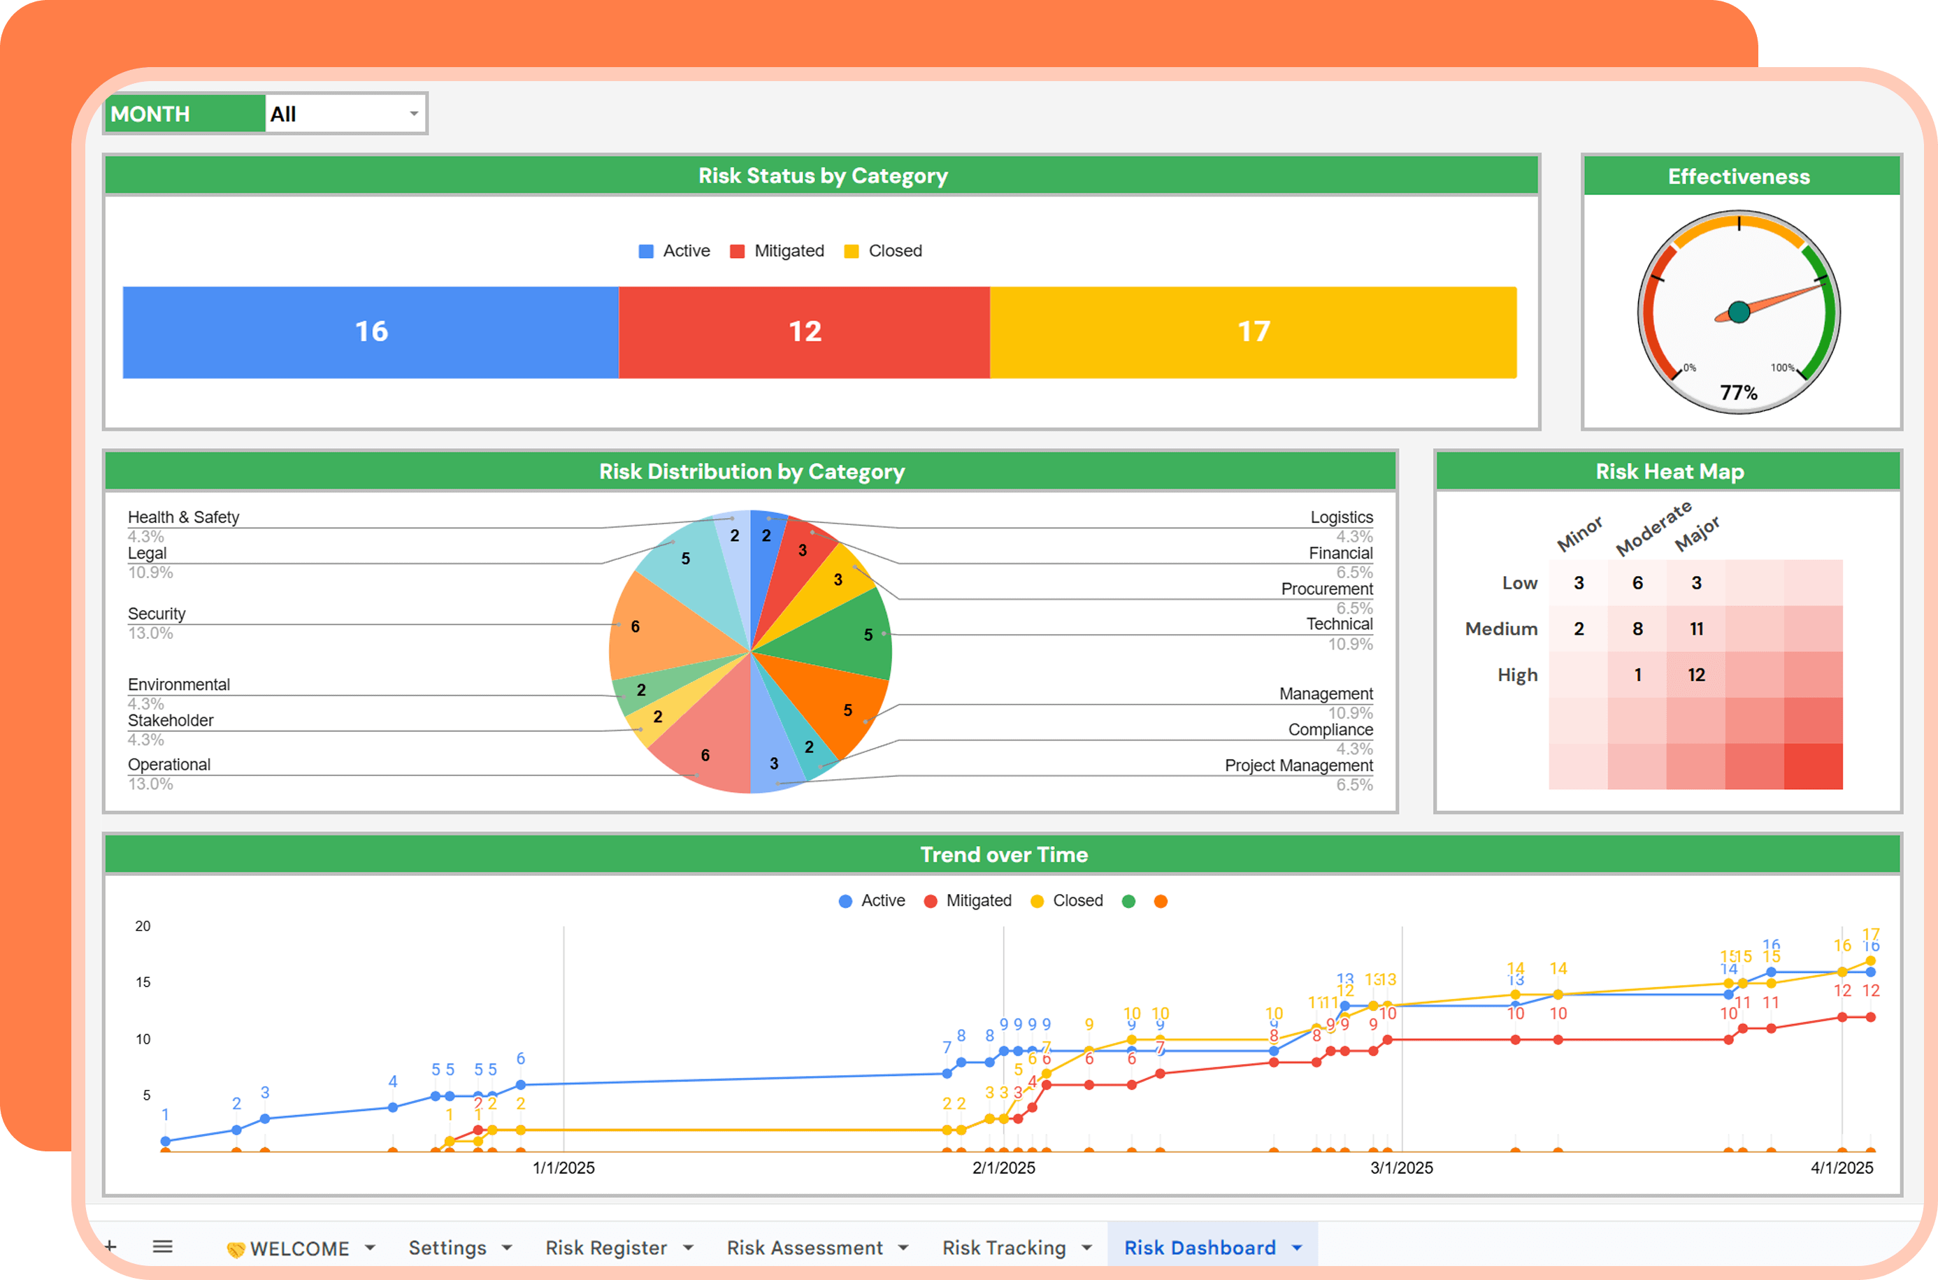The width and height of the screenshot is (1938, 1280).
Task: Expand the Risk Dashboard tab menu arrow
Action: (1297, 1248)
